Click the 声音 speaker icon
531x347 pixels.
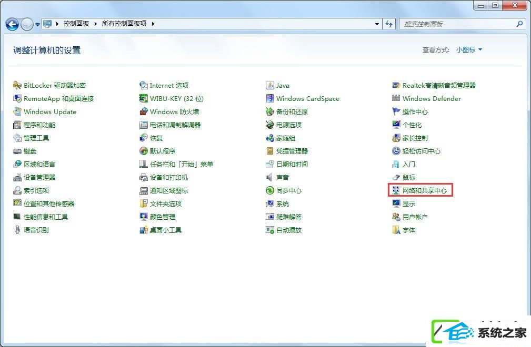pos(270,177)
